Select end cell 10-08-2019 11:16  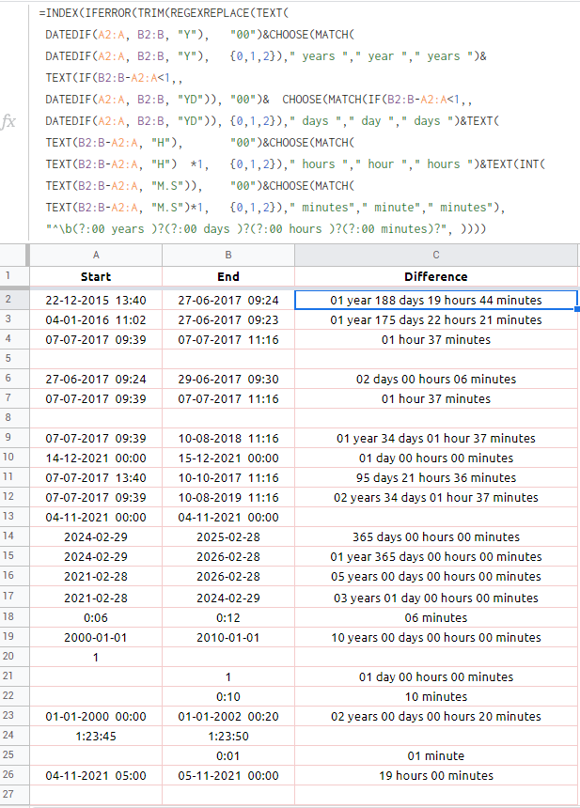pyautogui.click(x=228, y=498)
